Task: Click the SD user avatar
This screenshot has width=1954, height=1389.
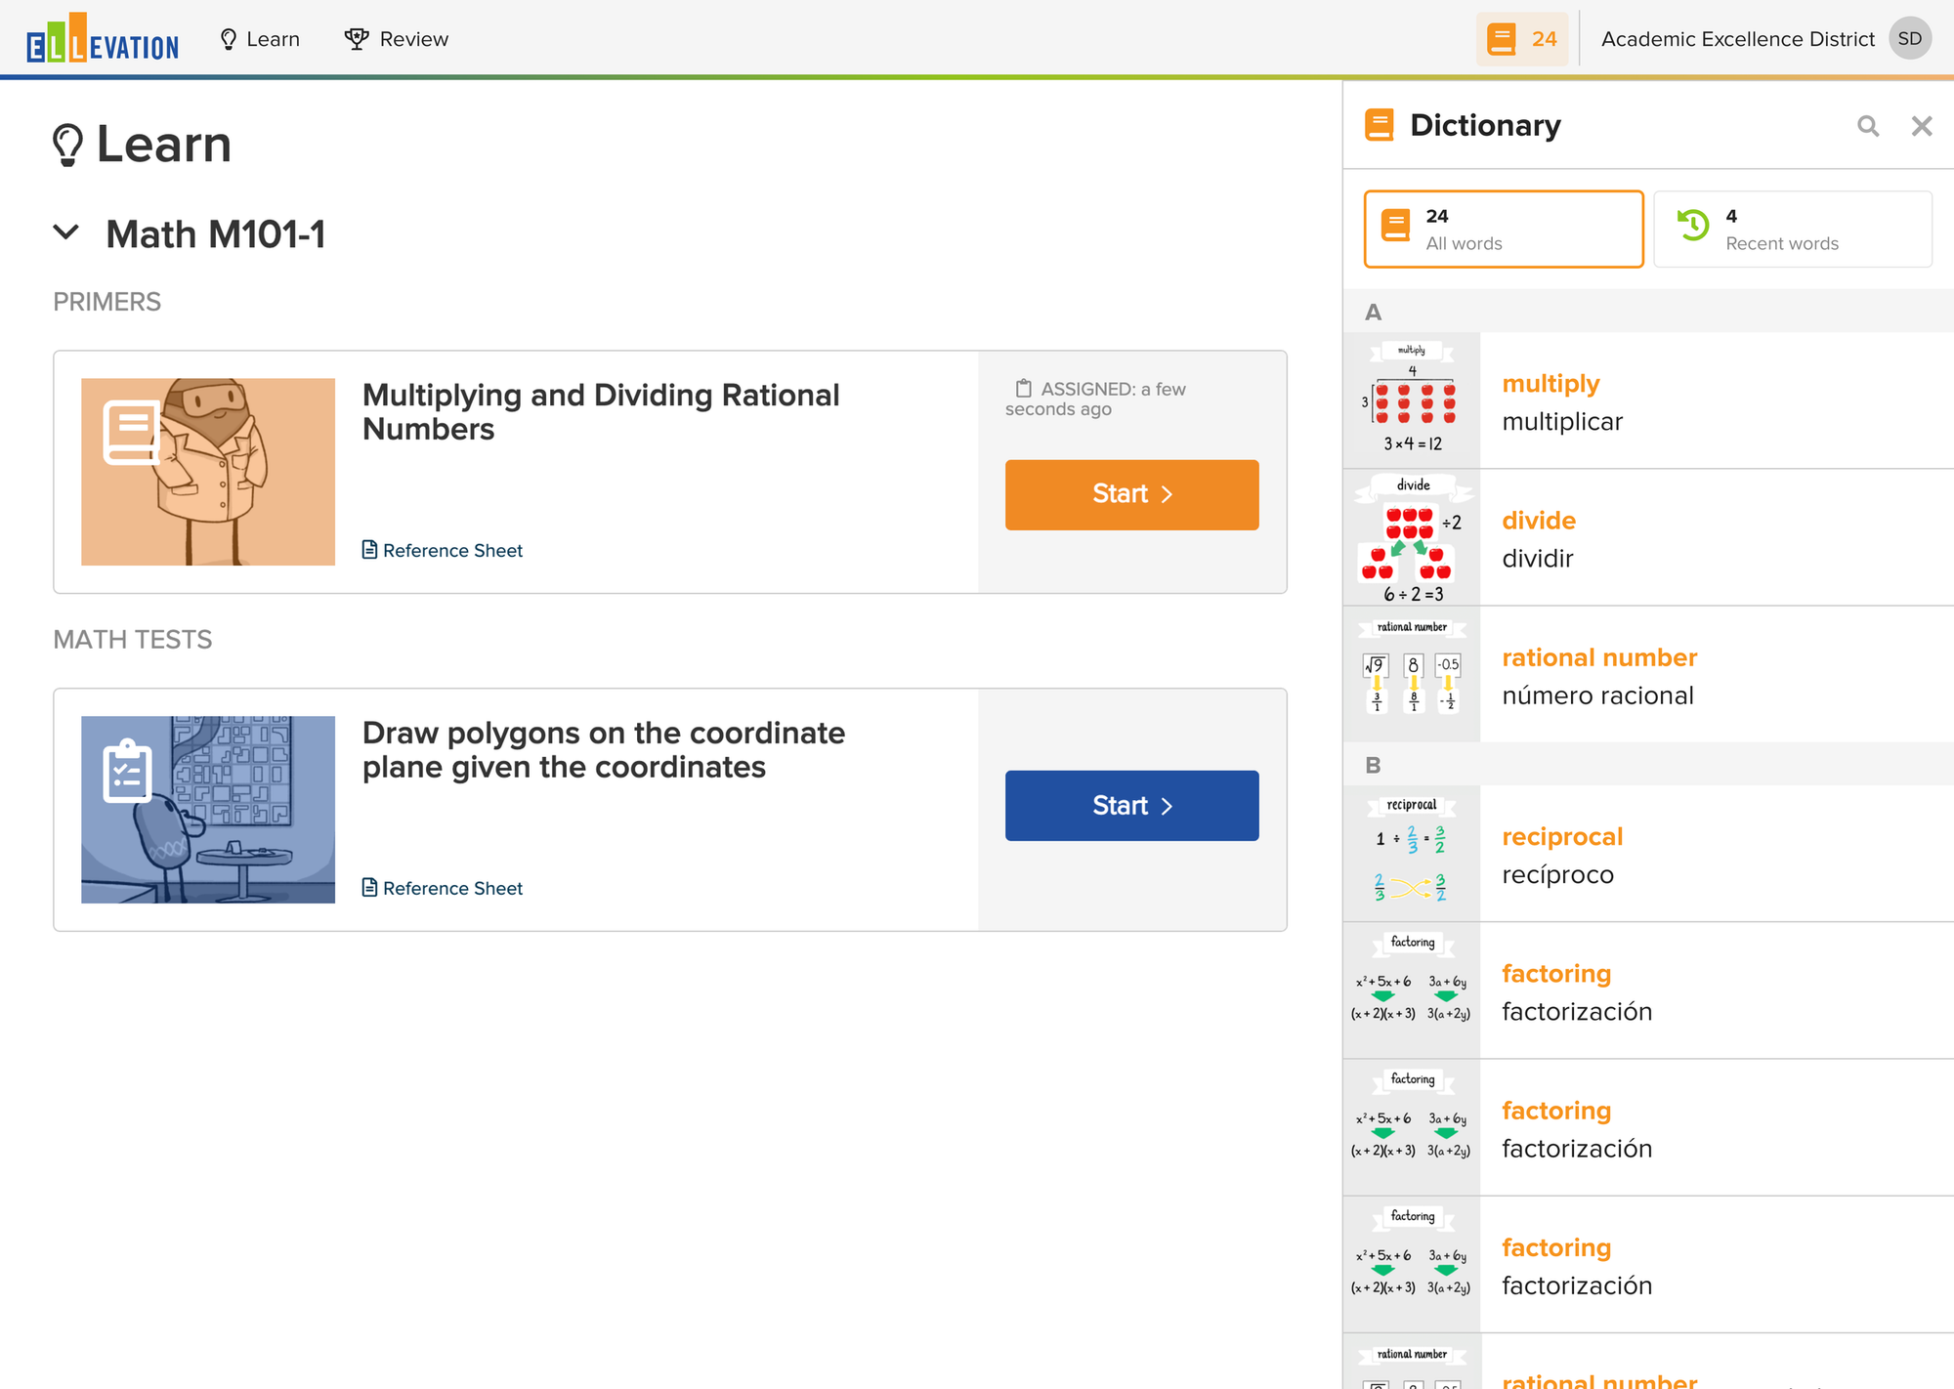Action: pos(1909,39)
